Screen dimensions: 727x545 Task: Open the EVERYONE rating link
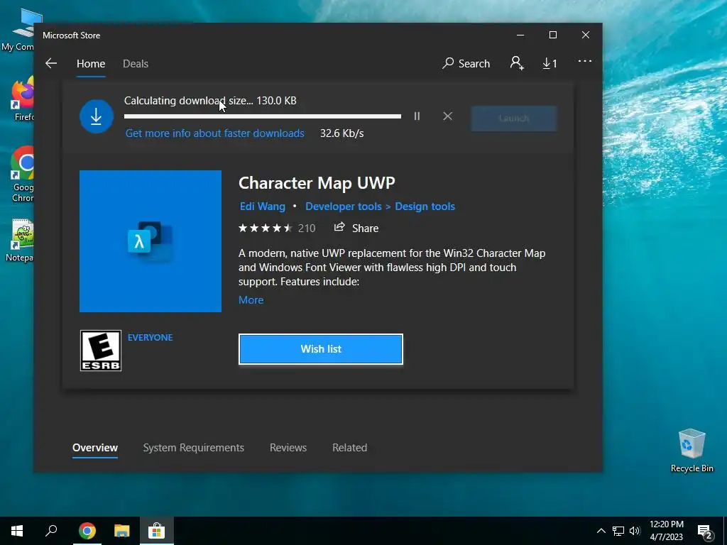(x=151, y=337)
